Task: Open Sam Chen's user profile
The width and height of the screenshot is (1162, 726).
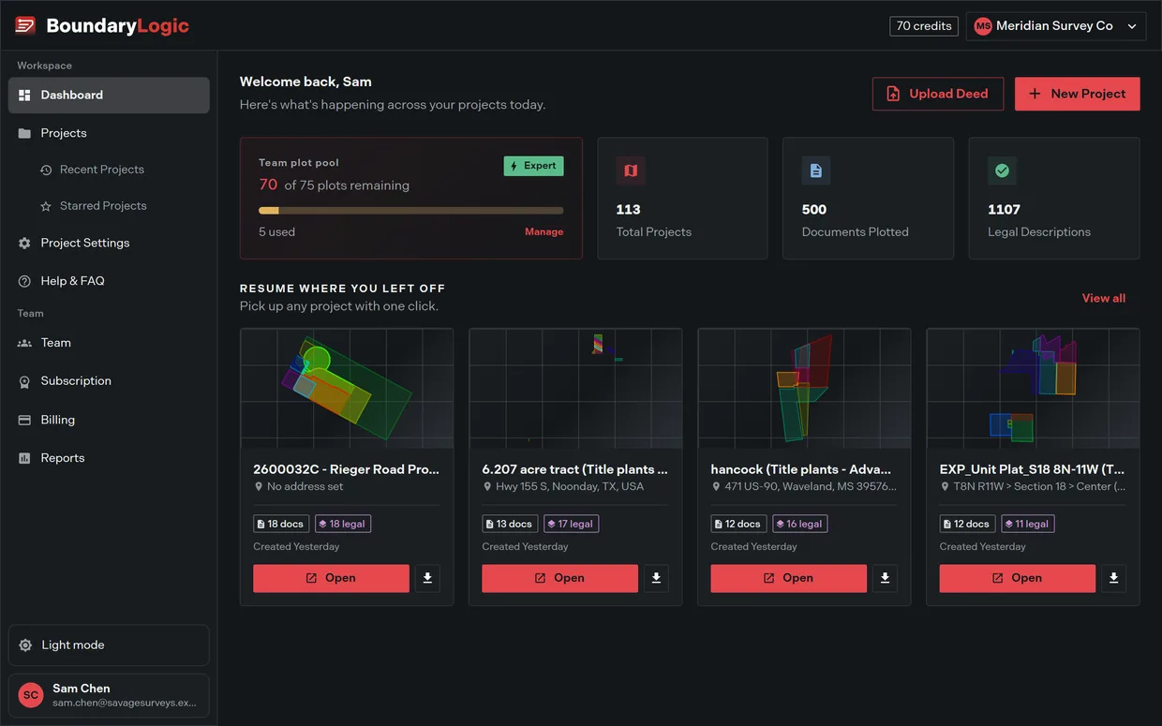Action: (109, 695)
